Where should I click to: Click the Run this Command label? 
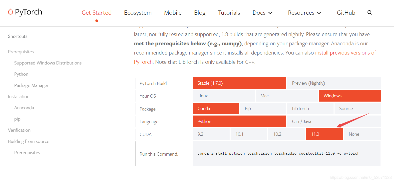(x=159, y=154)
